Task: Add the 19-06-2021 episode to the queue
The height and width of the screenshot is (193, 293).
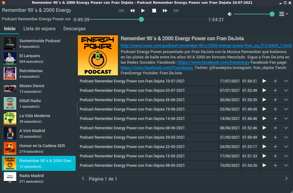Action: 275,109
